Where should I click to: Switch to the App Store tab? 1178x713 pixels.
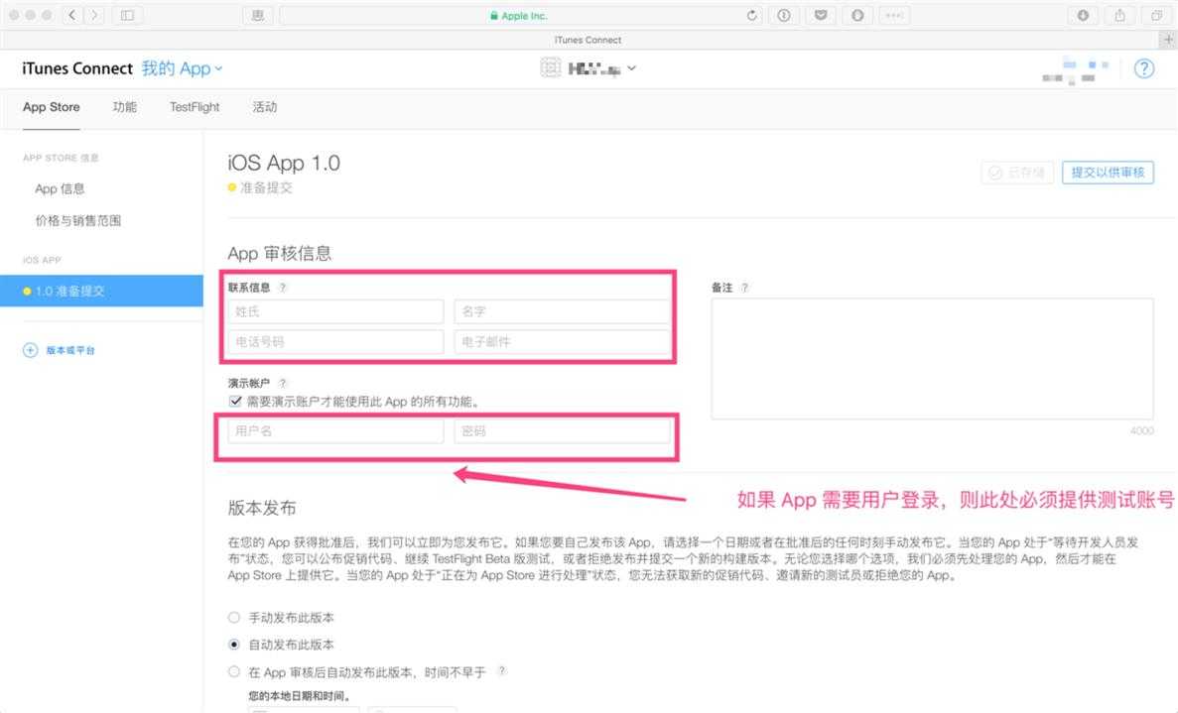51,107
